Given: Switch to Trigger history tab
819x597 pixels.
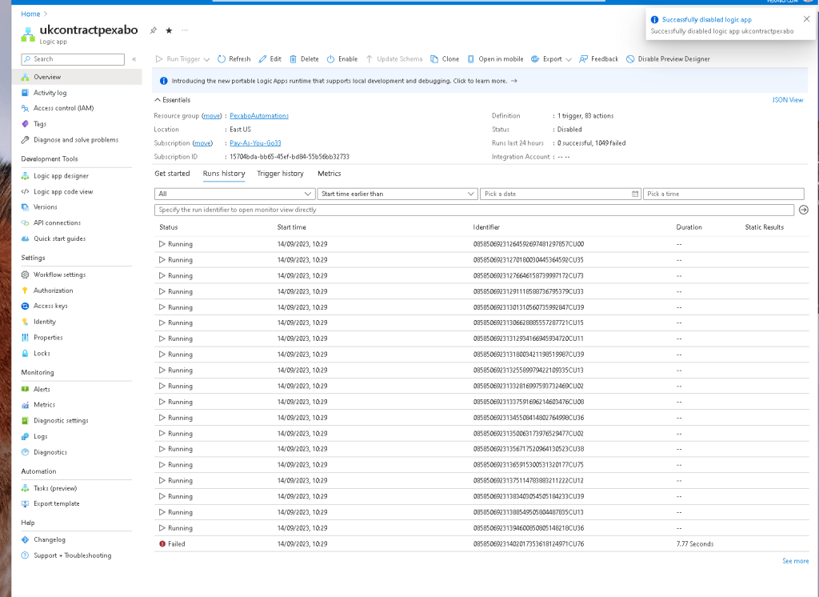Looking at the screenshot, I should click(x=280, y=174).
